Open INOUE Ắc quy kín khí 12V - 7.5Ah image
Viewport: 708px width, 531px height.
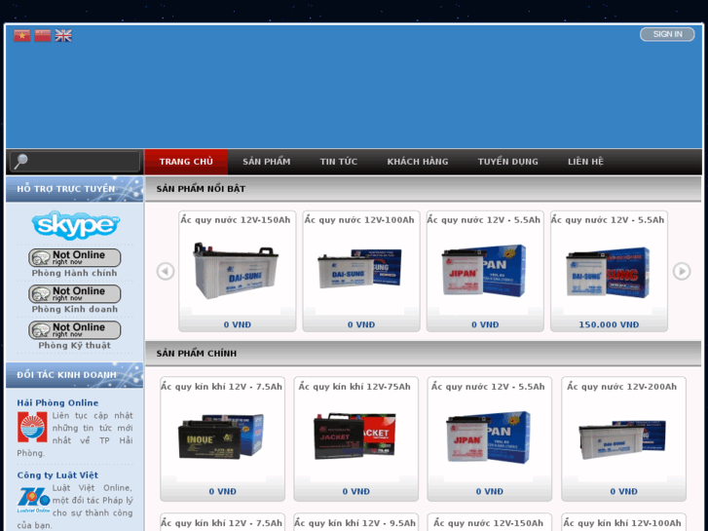221,436
